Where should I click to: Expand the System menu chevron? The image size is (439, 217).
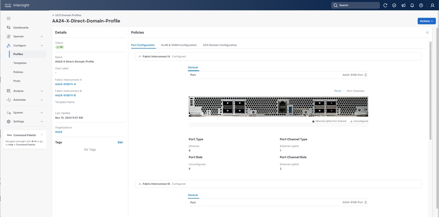tap(42, 112)
